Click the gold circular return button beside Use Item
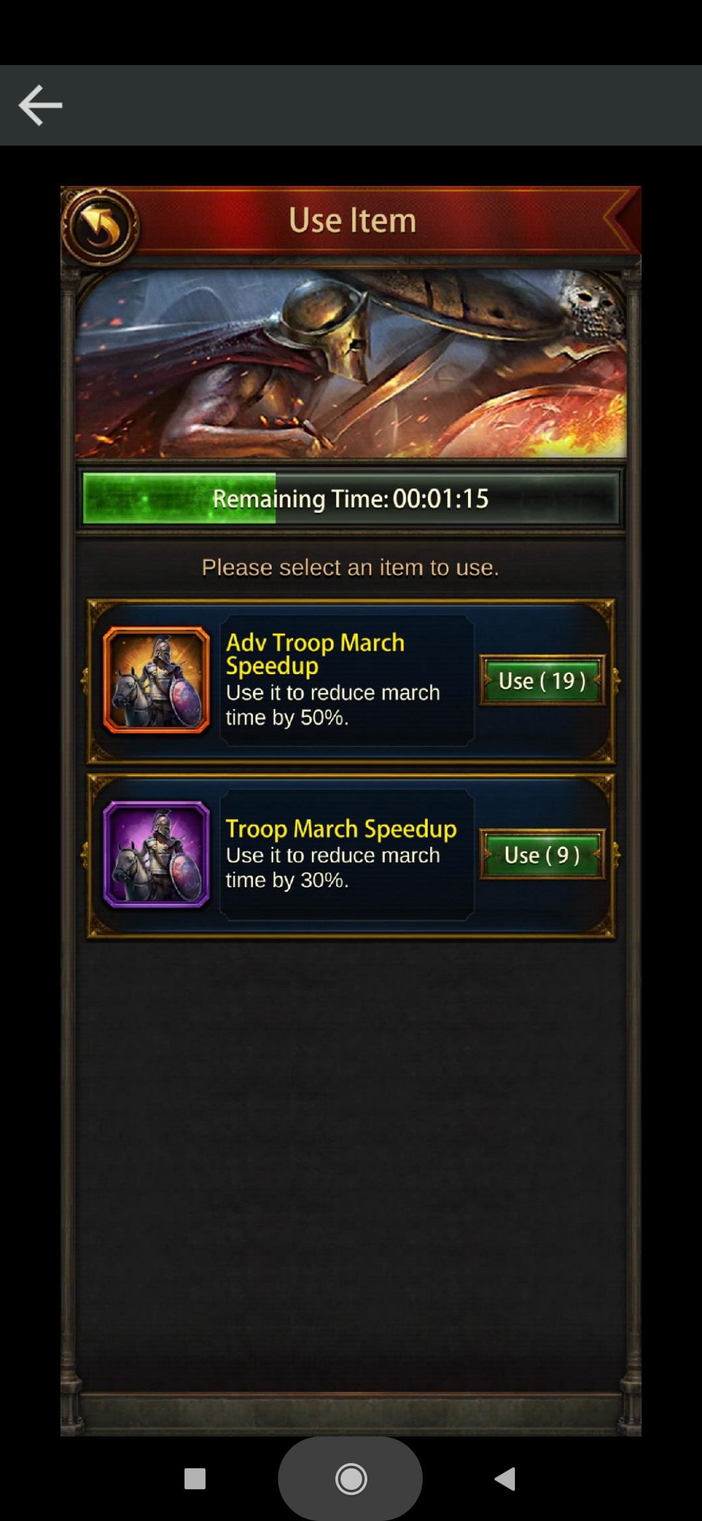 99,226
